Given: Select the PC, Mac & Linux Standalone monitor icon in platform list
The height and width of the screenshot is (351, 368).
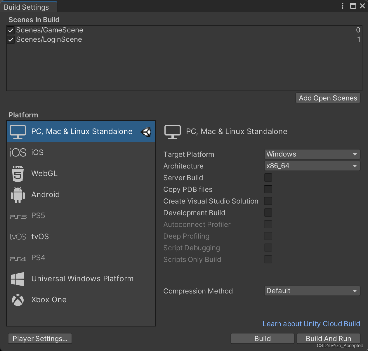Looking at the screenshot, I should click(18, 132).
